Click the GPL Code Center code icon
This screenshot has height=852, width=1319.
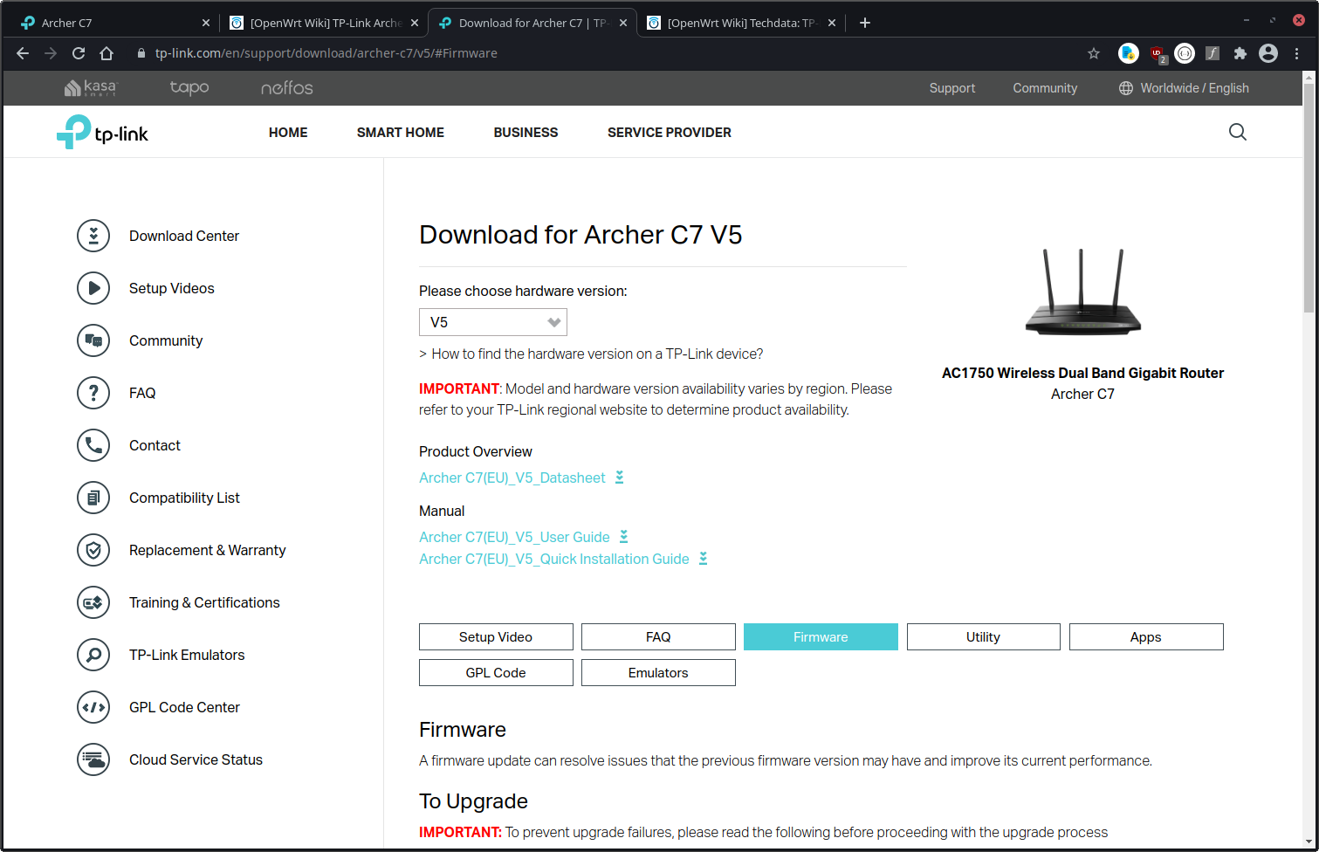click(x=93, y=707)
